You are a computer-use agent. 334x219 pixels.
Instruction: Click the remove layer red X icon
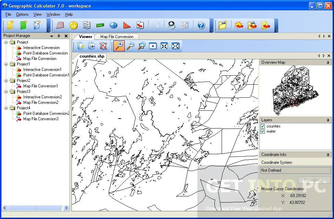(x=103, y=46)
